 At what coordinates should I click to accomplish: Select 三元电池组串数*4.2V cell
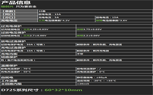pyautogui.click(x=67, y=21)
